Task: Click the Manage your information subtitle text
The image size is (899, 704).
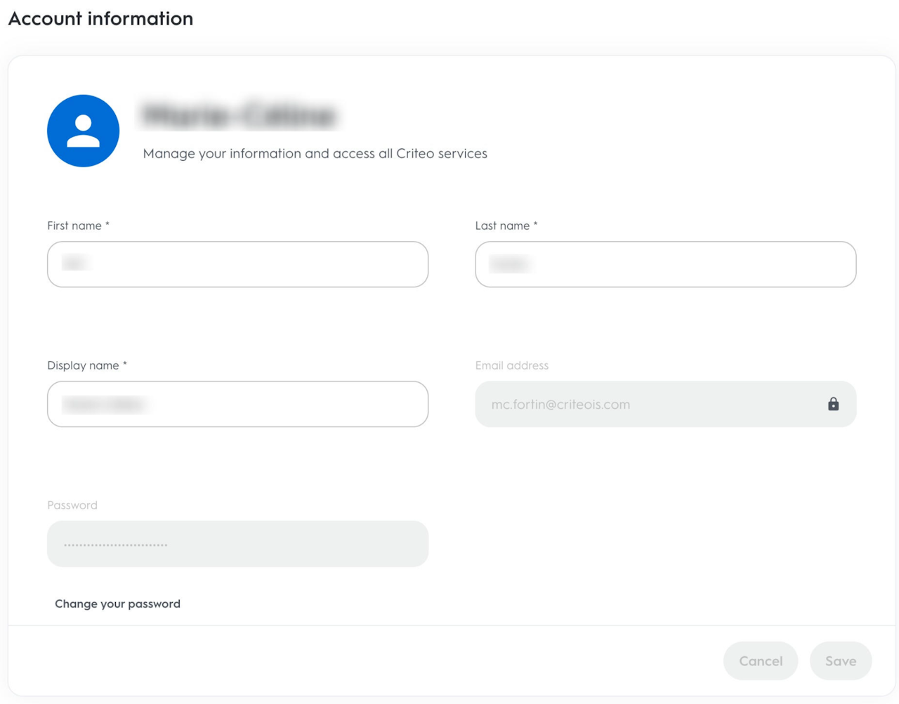Action: [x=315, y=153]
